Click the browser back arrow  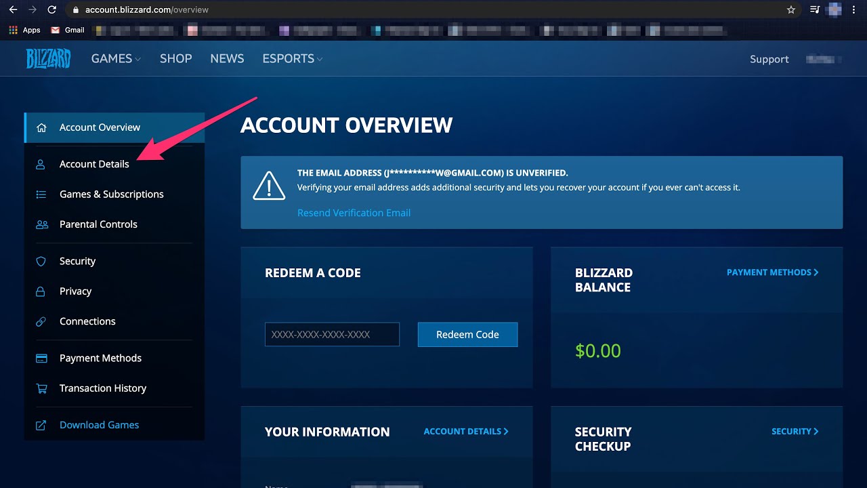(13, 9)
